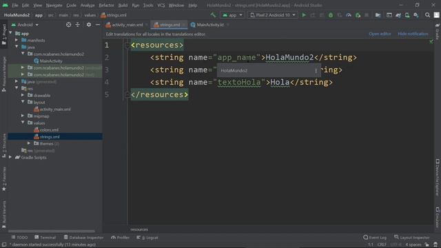Toggle tool window bars icon at bottom-left

click(x=4, y=245)
